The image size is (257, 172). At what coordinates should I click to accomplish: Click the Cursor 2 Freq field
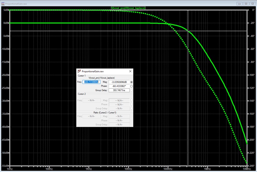click(x=91, y=100)
